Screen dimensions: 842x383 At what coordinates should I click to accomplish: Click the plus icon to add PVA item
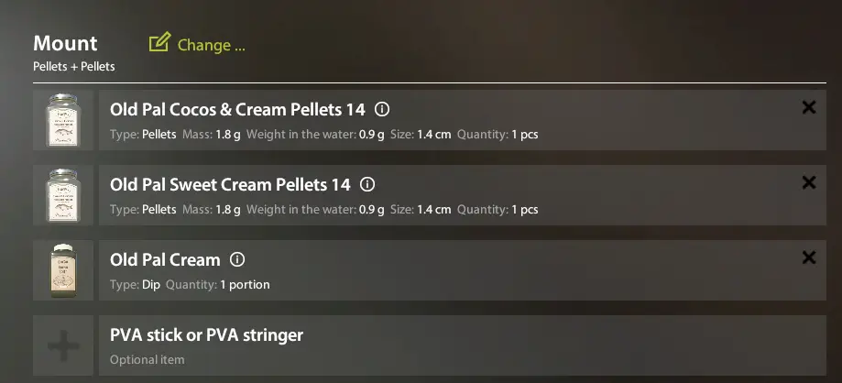(63, 345)
